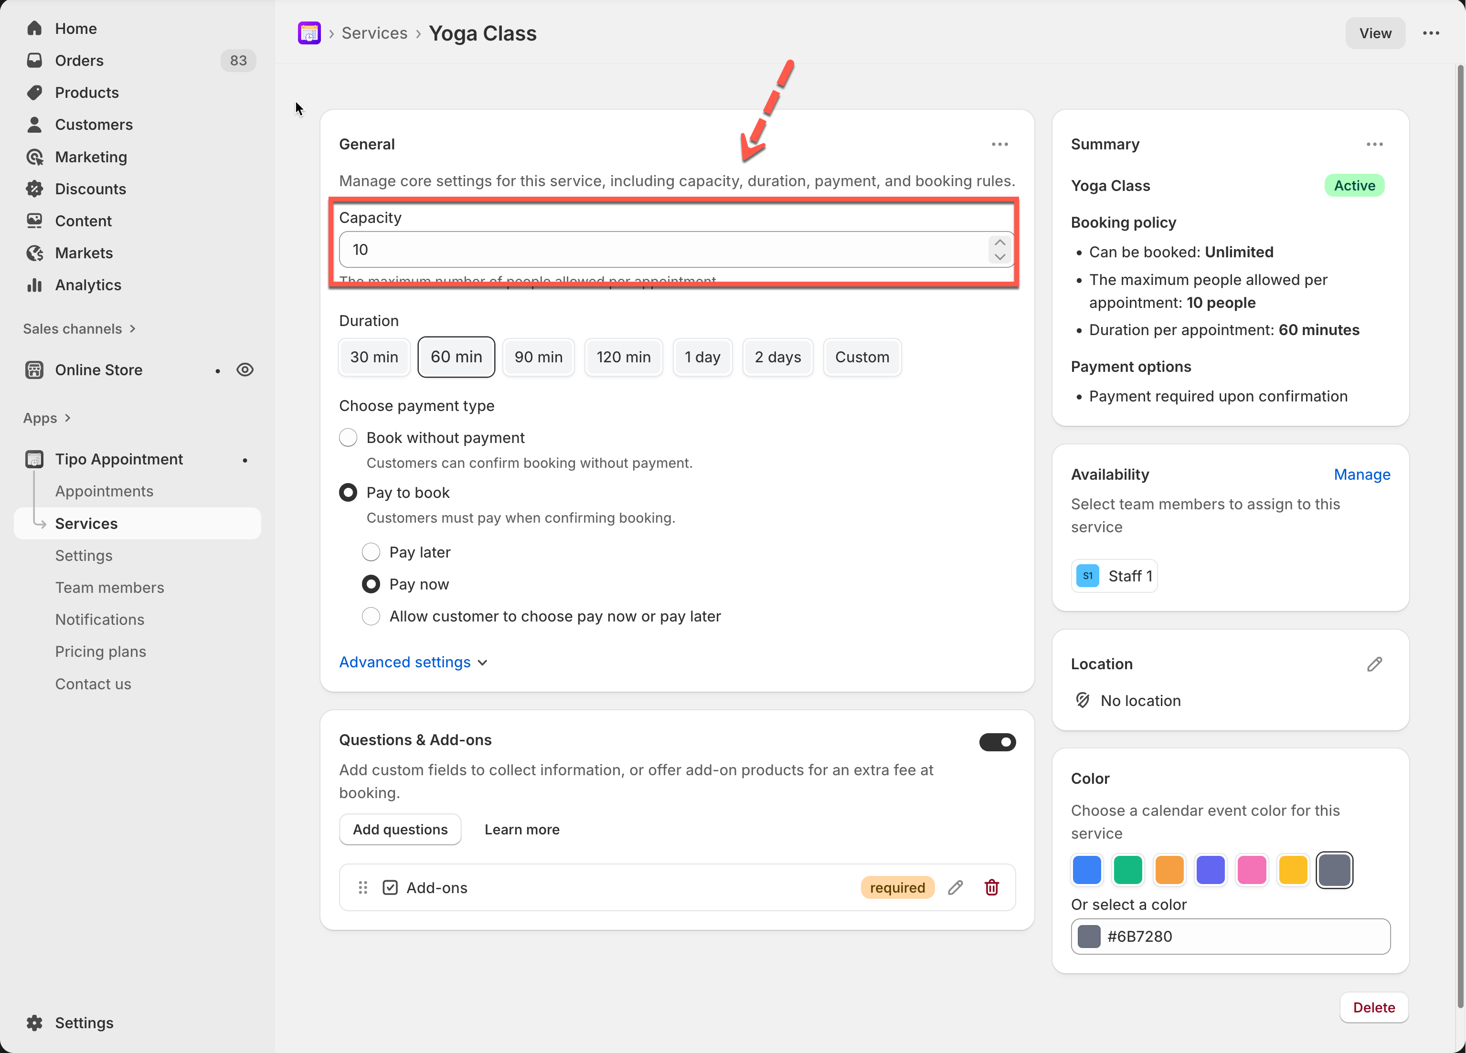Edit Location with the pencil icon
The width and height of the screenshot is (1466, 1053).
(x=1374, y=664)
